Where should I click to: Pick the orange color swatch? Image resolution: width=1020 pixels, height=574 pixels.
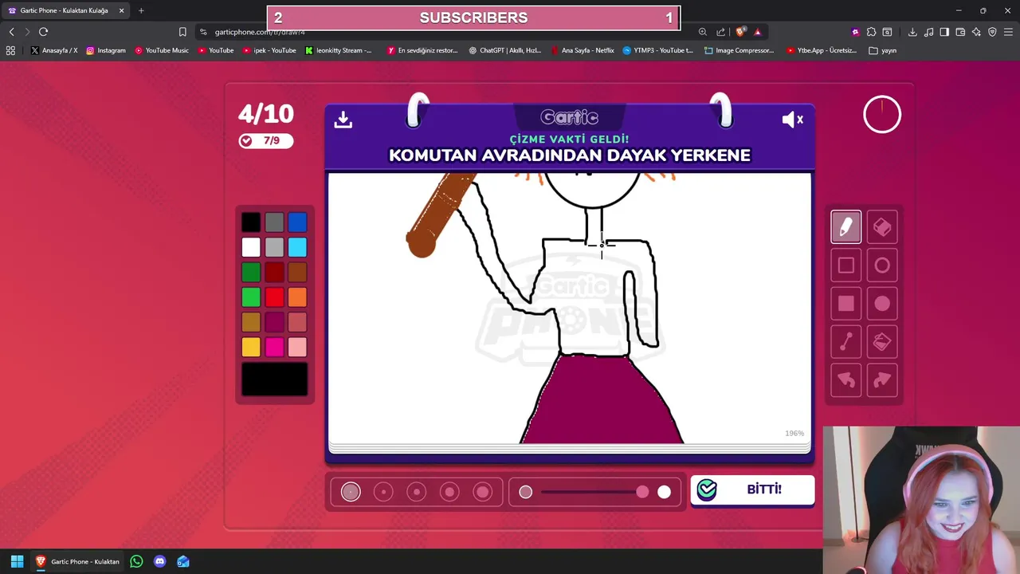click(297, 297)
